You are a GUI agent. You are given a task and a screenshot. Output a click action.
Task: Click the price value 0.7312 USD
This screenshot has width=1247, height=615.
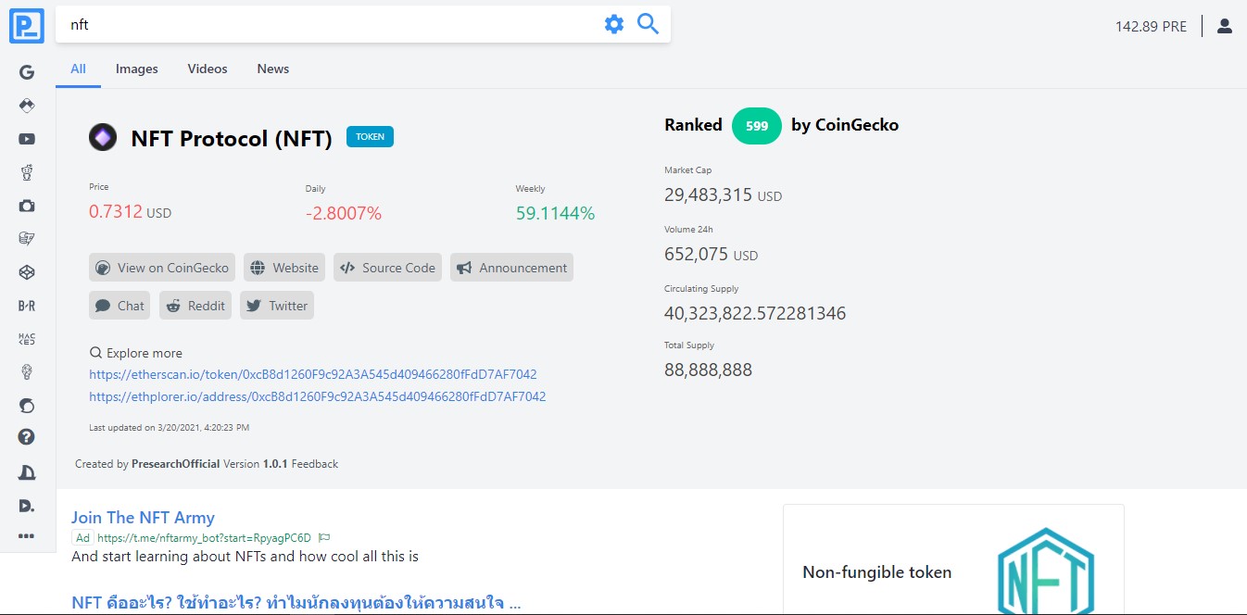tap(130, 212)
